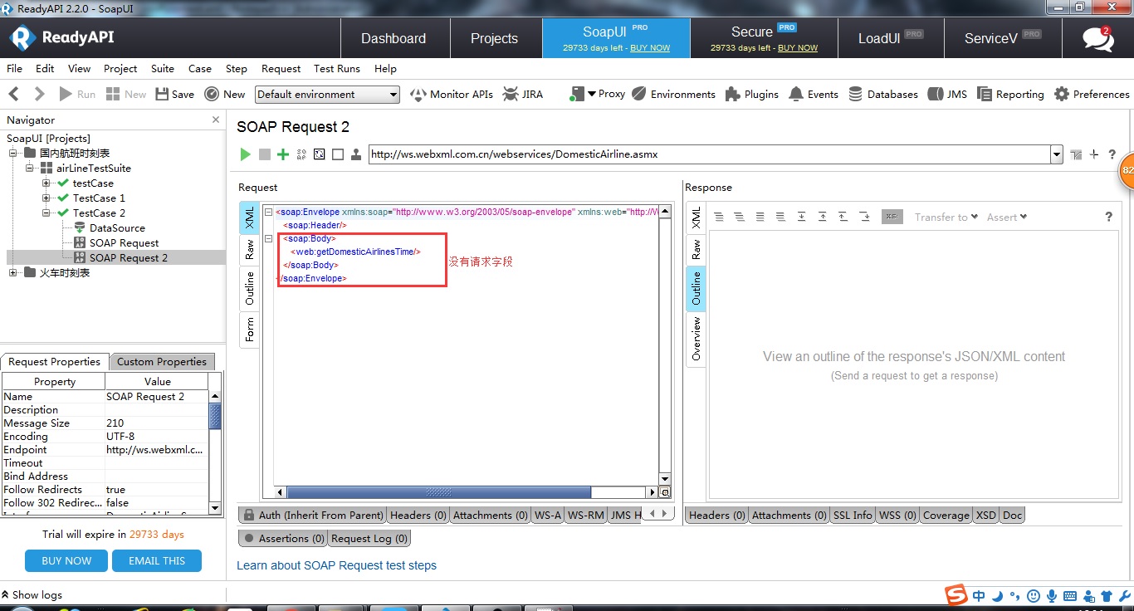Open Databases toolbar item

(883, 94)
